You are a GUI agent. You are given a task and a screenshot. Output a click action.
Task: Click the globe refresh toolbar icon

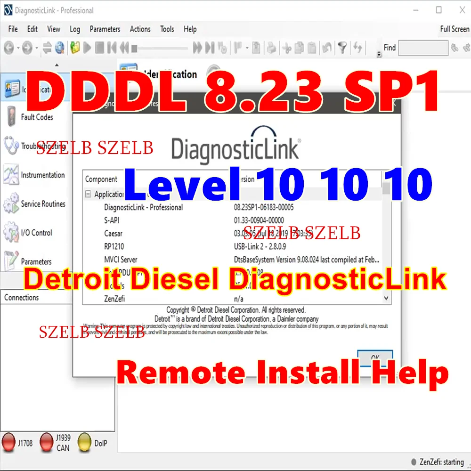click(x=60, y=48)
